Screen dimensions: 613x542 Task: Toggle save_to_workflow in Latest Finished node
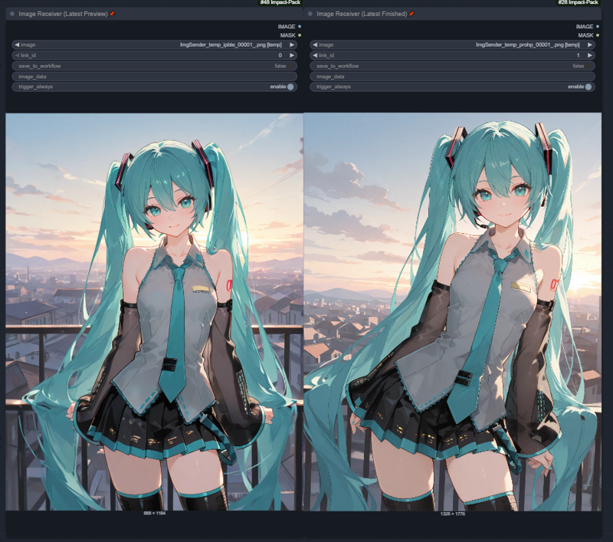click(452, 66)
